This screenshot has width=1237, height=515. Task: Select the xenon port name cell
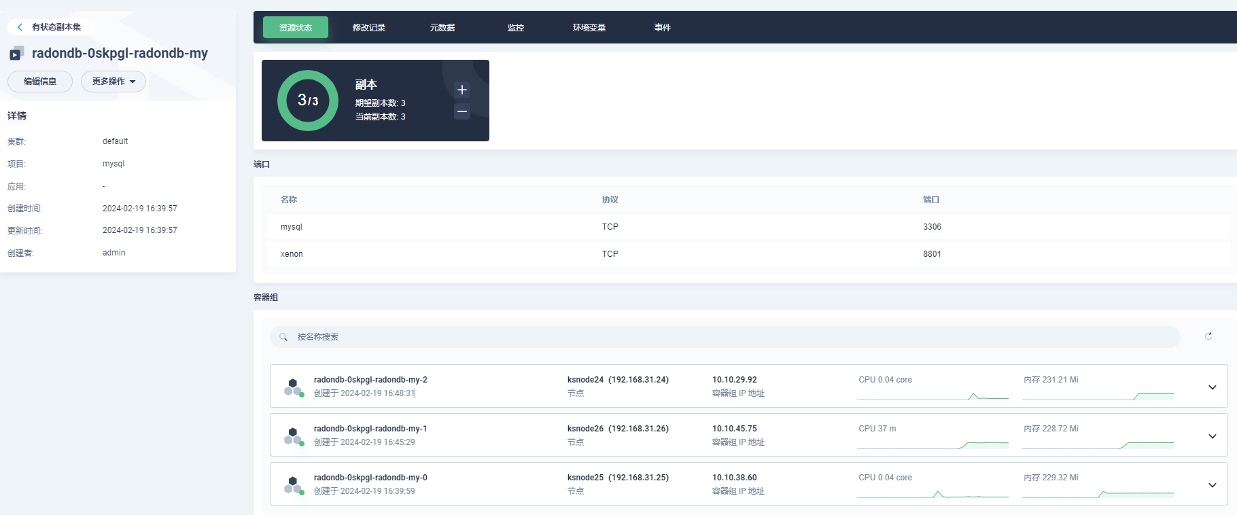[292, 254]
